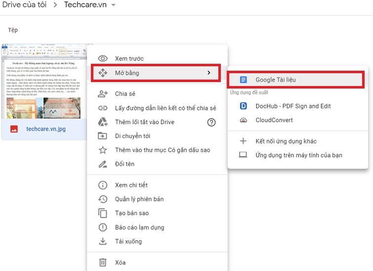
Task: Choose Tạo bản sao from menu
Action: pos(131,213)
